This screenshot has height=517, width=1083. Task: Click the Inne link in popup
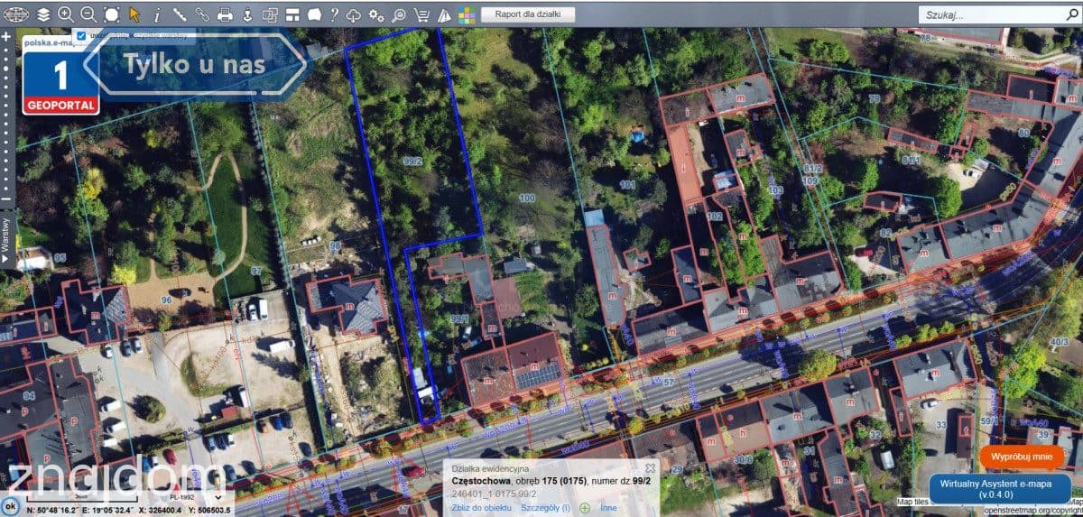click(608, 508)
